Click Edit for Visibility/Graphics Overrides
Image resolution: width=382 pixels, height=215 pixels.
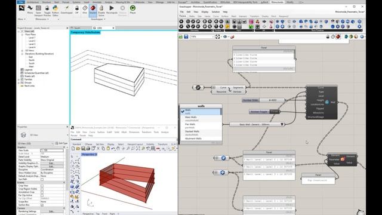tap(51, 163)
